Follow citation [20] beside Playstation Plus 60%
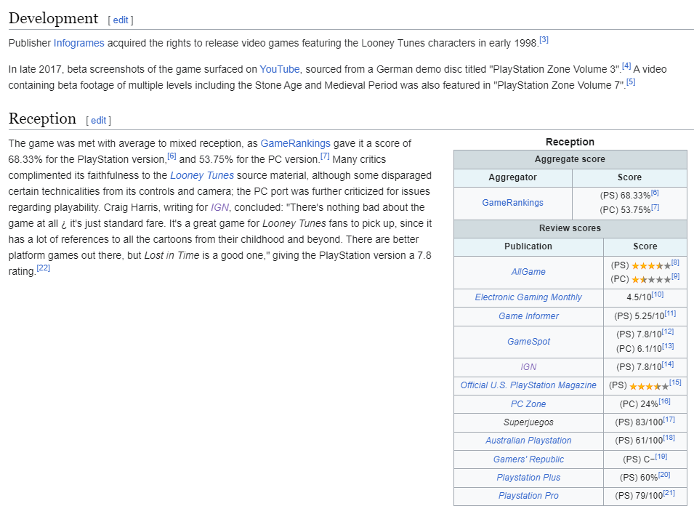The width and height of the screenshot is (694, 522). [664, 475]
